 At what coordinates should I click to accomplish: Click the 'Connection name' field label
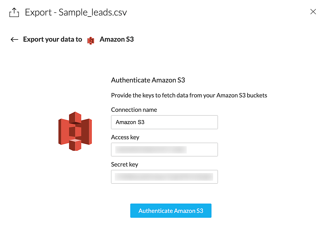[x=134, y=110]
